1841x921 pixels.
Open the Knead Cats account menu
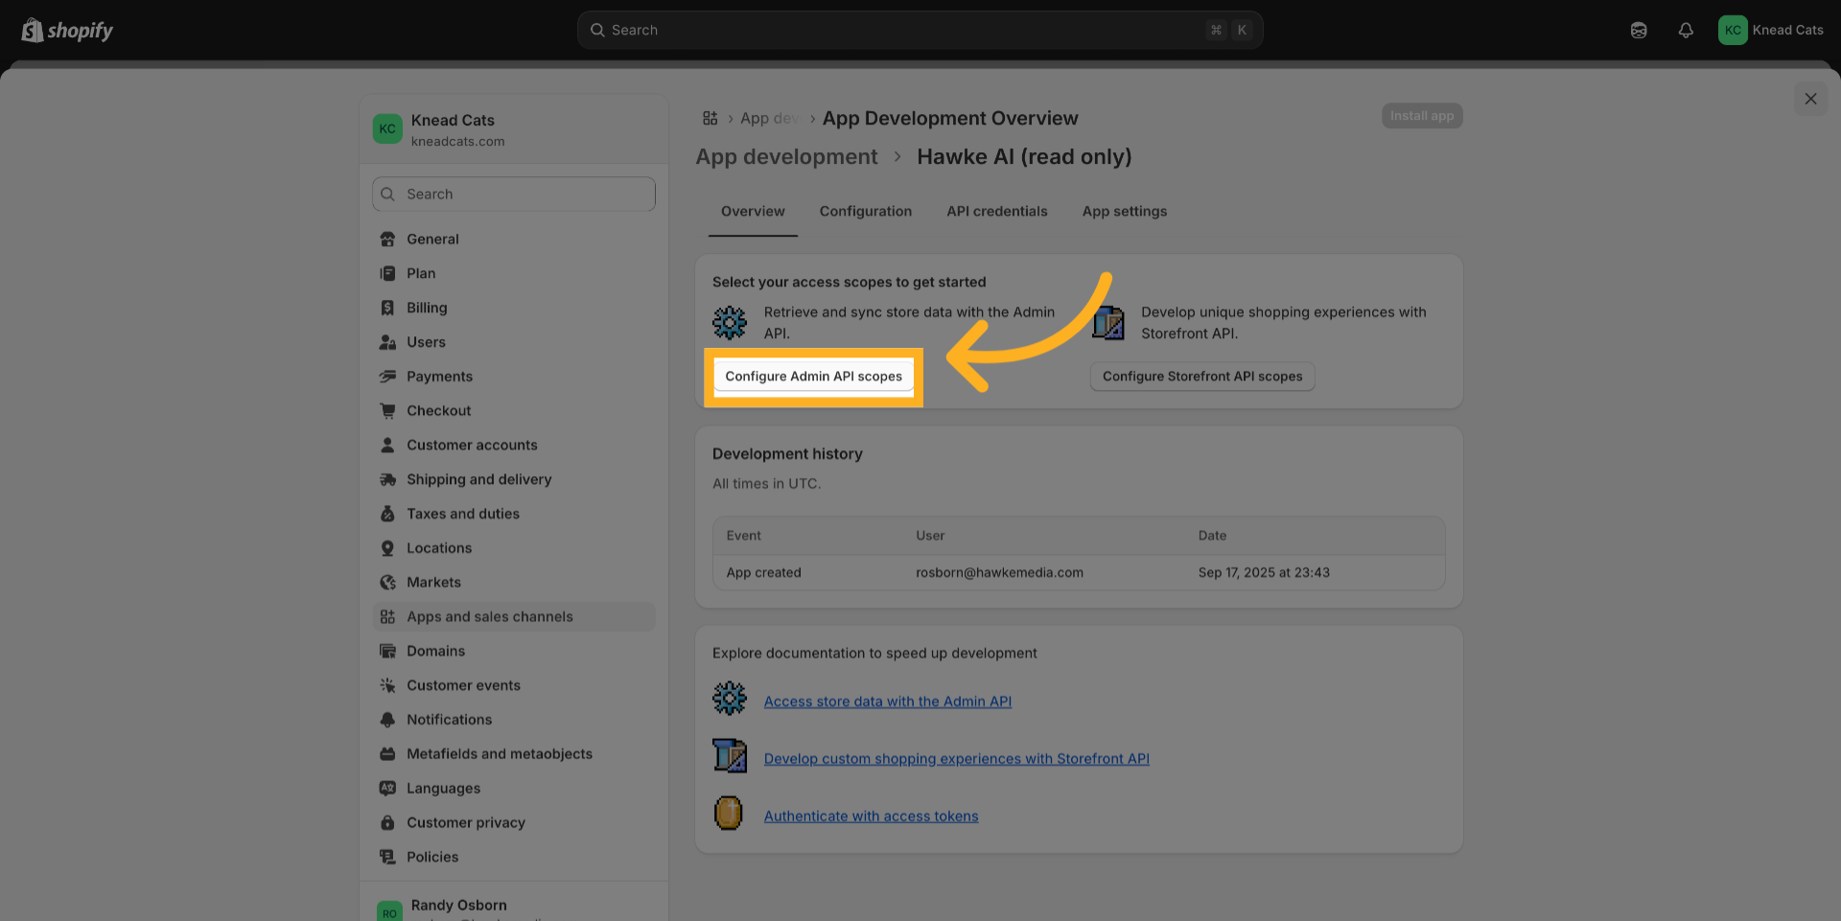tap(1770, 31)
